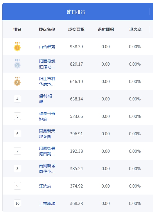This screenshot has height=214, width=153.
Task: Open the 上东新城 property link
Action: (x=47, y=204)
